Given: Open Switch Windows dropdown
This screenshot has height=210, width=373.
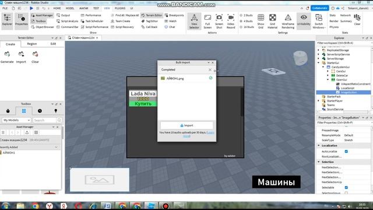Looking at the screenshot, I should coord(319,22).
